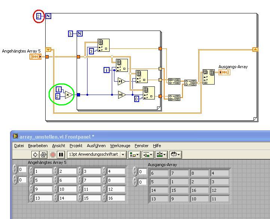
Task: Open the Ausführen menu
Action: pos(96,146)
